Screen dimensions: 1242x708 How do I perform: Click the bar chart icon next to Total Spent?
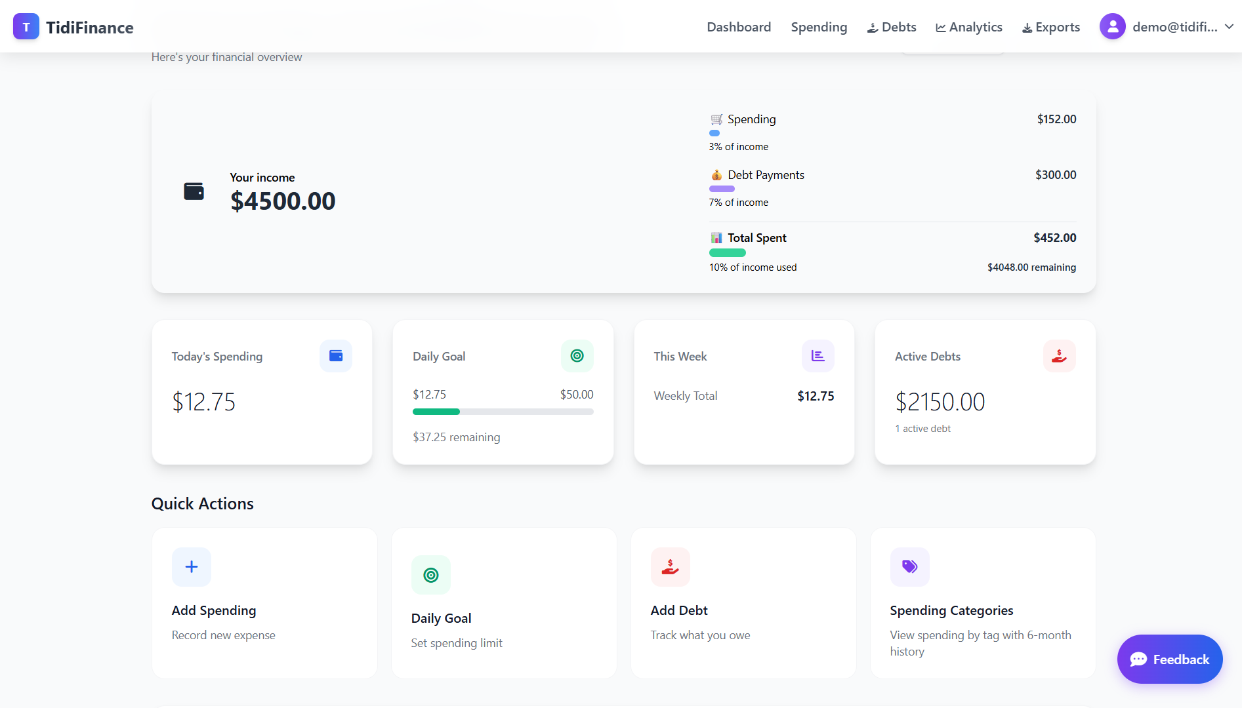point(716,238)
